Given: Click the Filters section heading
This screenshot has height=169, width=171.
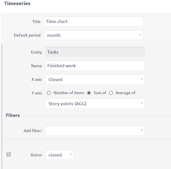Looking at the screenshot, I should click(13, 115).
